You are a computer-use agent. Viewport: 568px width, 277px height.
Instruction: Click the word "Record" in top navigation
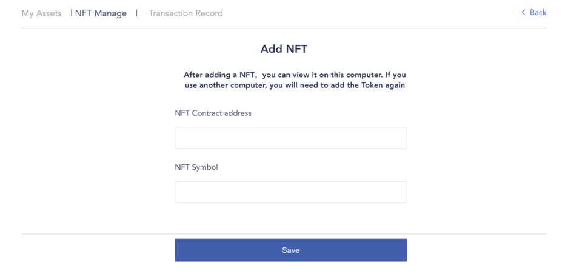pos(209,13)
